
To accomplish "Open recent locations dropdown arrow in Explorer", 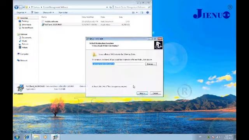I will pos(24,7).
